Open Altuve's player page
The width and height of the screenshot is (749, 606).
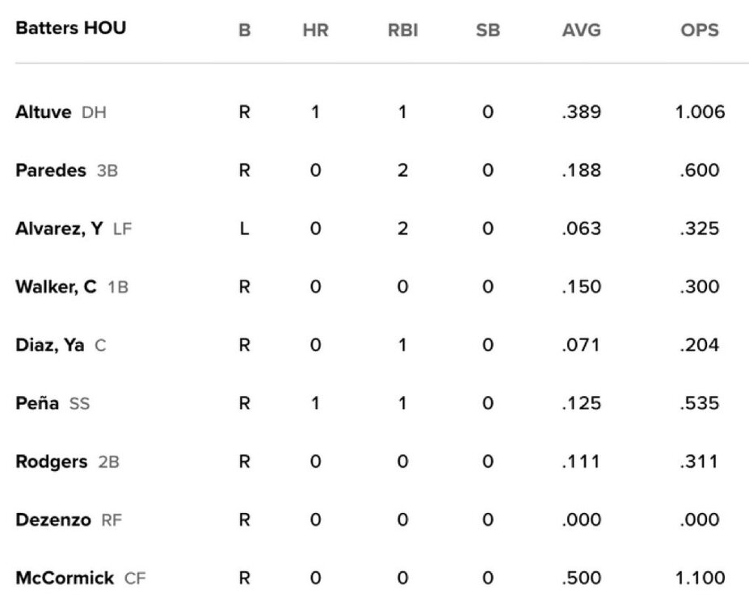click(44, 112)
